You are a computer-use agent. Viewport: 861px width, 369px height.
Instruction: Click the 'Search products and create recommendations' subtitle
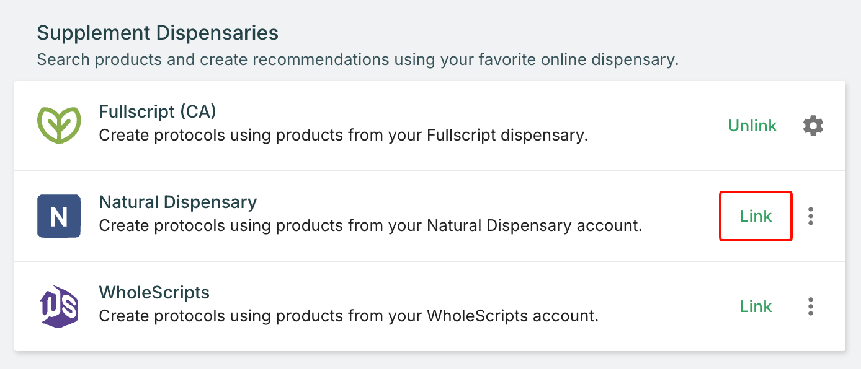[357, 60]
